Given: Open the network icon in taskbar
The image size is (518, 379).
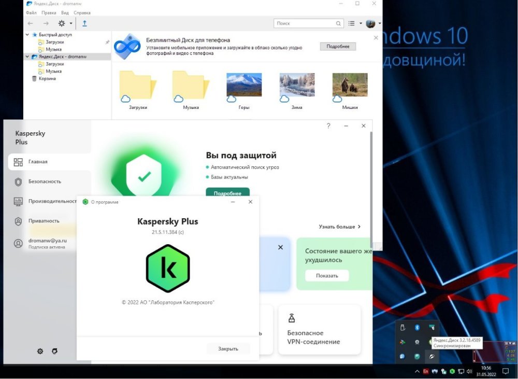Looking at the screenshot, I should tap(461, 371).
